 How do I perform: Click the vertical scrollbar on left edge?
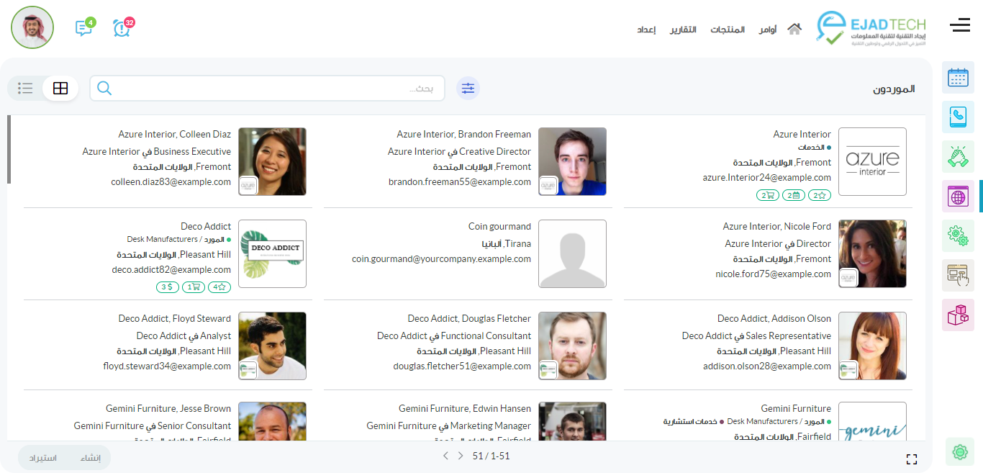click(x=9, y=150)
